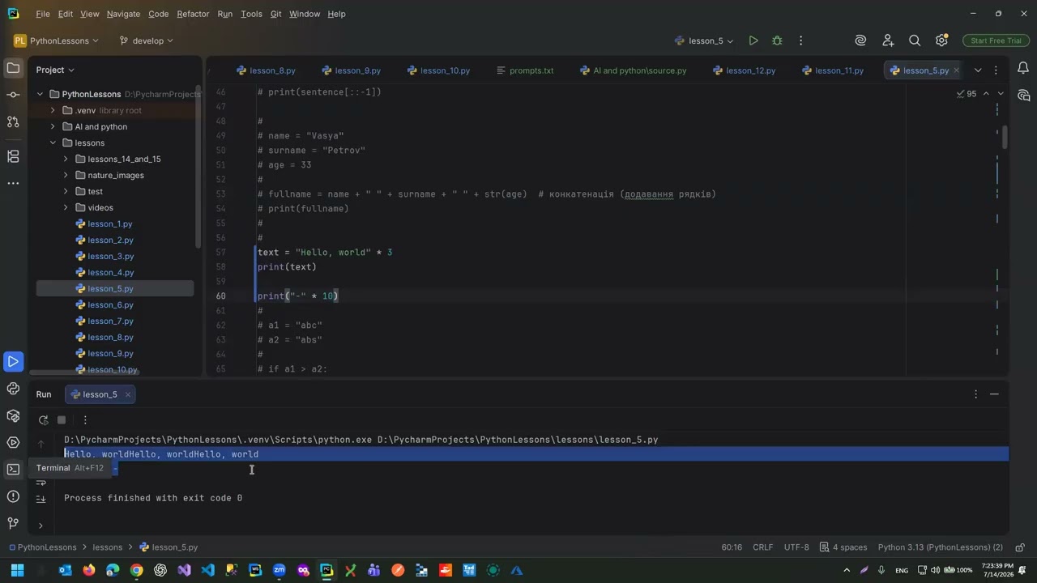Expand the AI and python folder
Screen dimensions: 1037x583
(x=53, y=126)
